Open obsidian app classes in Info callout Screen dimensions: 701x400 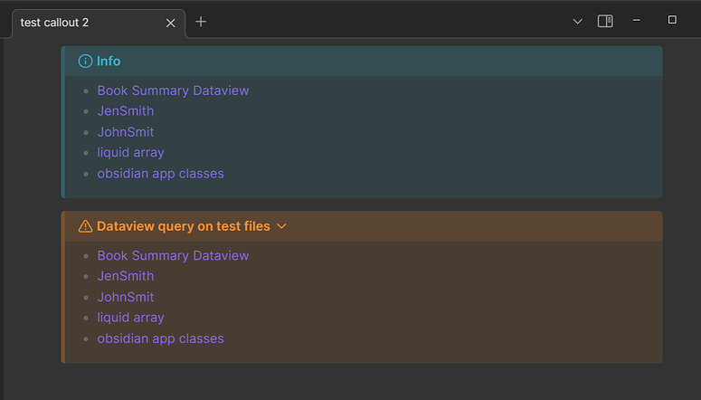[x=160, y=174]
